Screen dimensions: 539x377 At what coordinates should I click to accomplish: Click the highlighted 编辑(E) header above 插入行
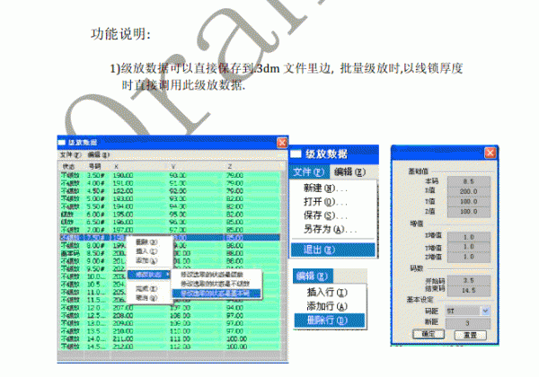(313, 276)
